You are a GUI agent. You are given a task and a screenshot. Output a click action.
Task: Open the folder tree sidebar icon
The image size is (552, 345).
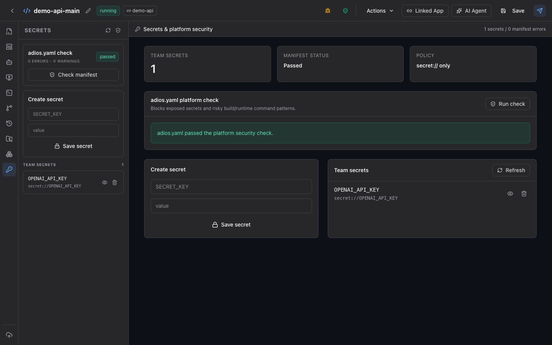coord(9,139)
